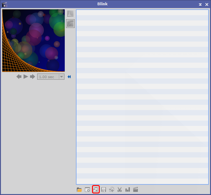Go to previous image with left arrow

tap(19, 77)
